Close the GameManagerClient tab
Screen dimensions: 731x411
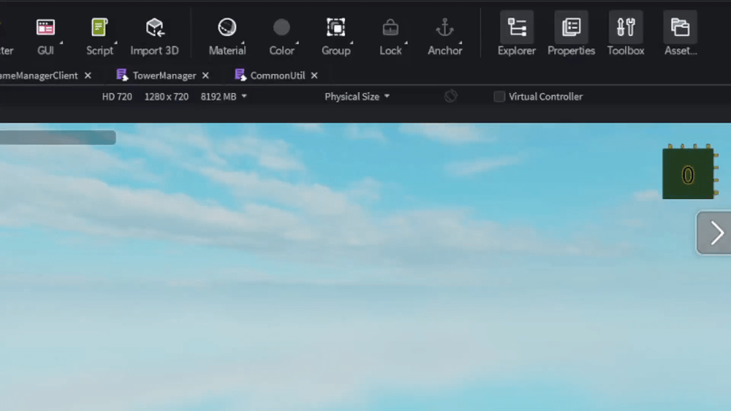click(88, 75)
